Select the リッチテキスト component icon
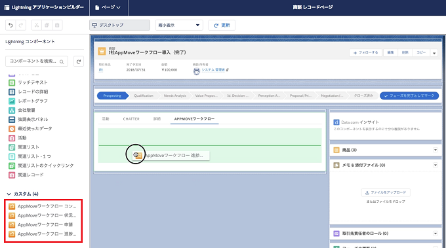Viewport: 446px width, 248px height. click(12, 82)
